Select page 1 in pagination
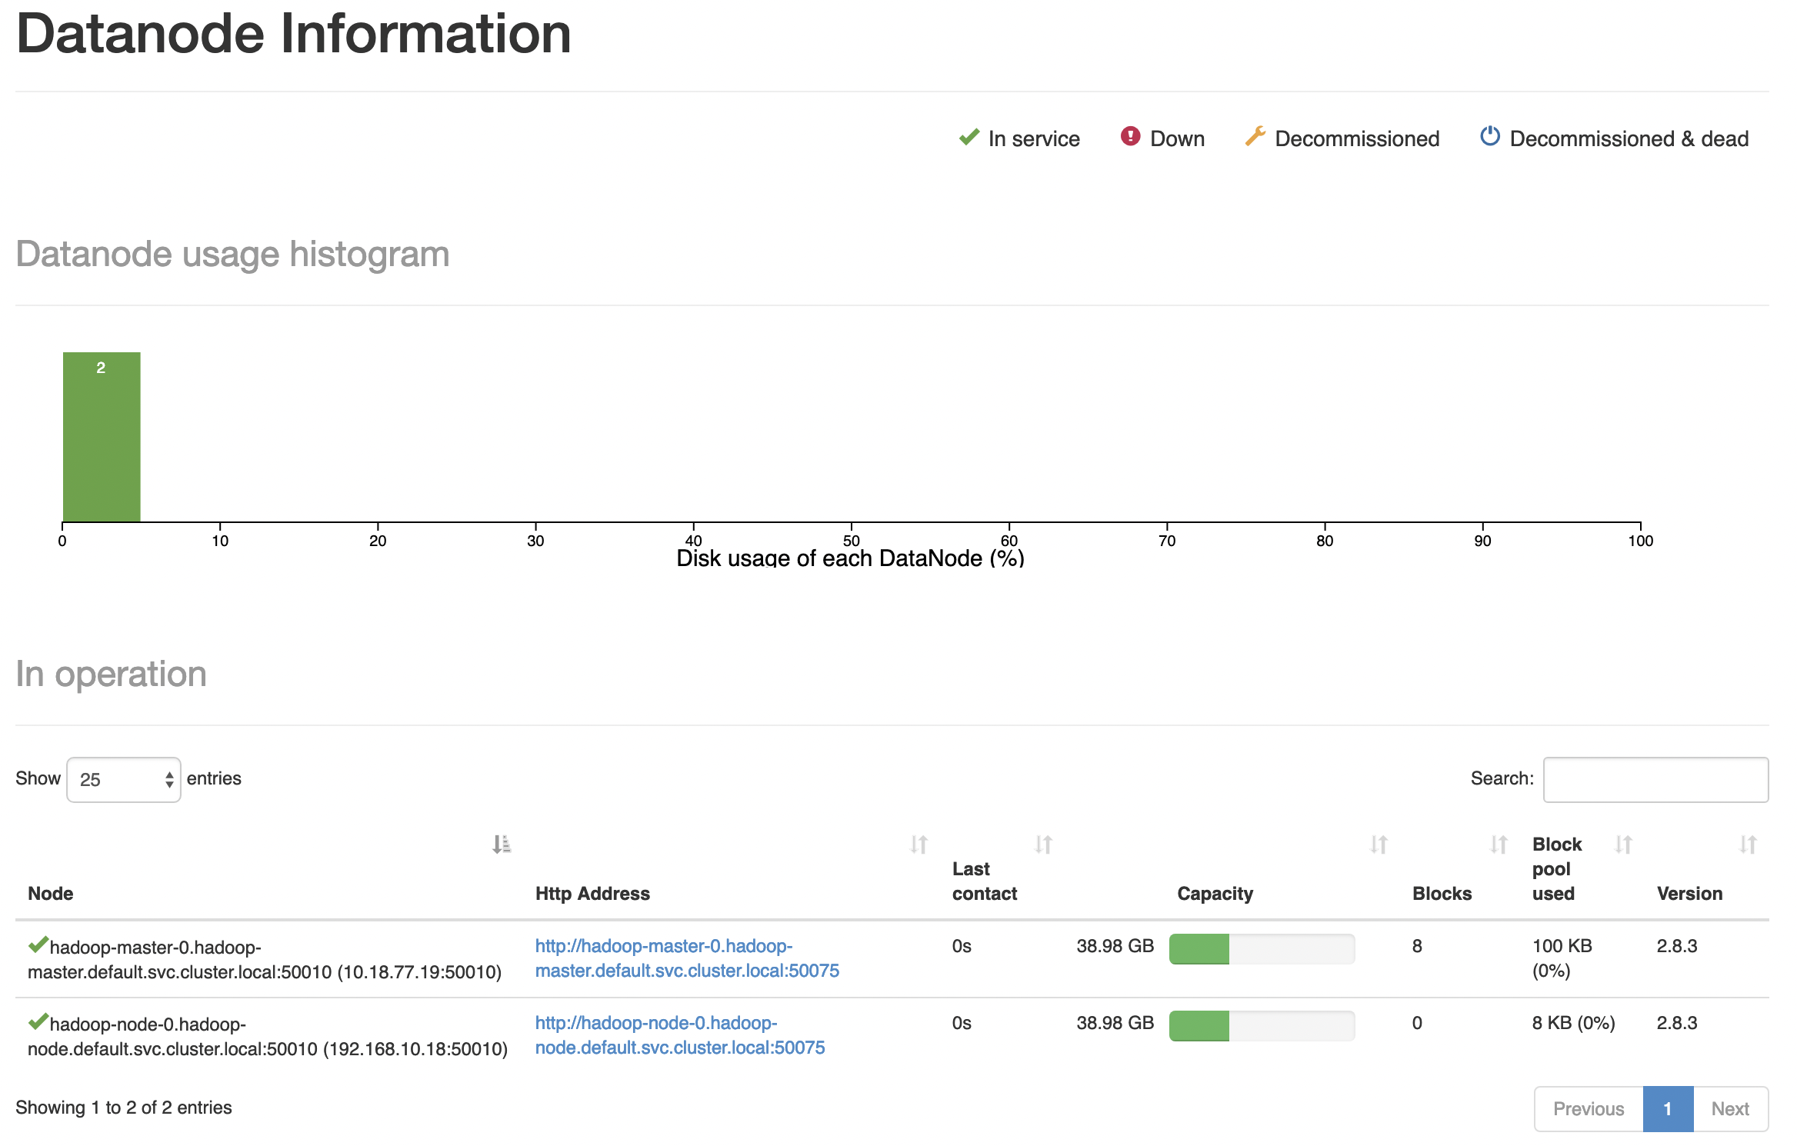This screenshot has width=1797, height=1146. [1668, 1109]
